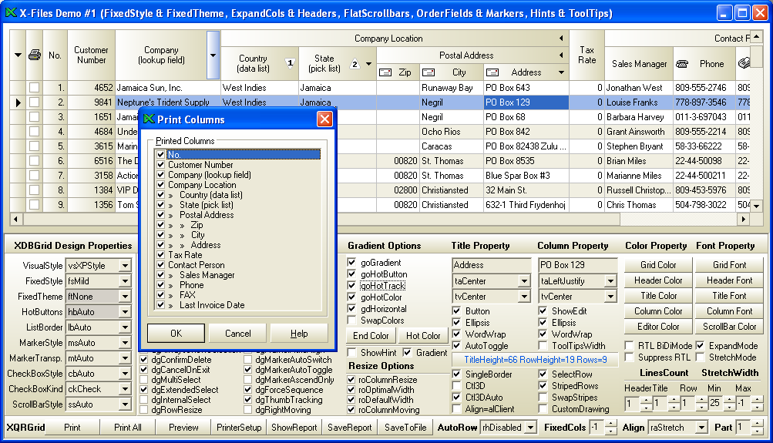
Task: Select Contact Person in the Printed Columns list
Action: pyautogui.click(x=196, y=265)
